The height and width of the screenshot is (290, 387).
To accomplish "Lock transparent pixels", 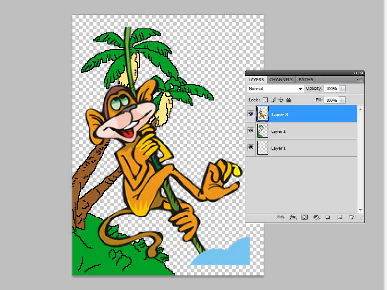I will click(265, 100).
